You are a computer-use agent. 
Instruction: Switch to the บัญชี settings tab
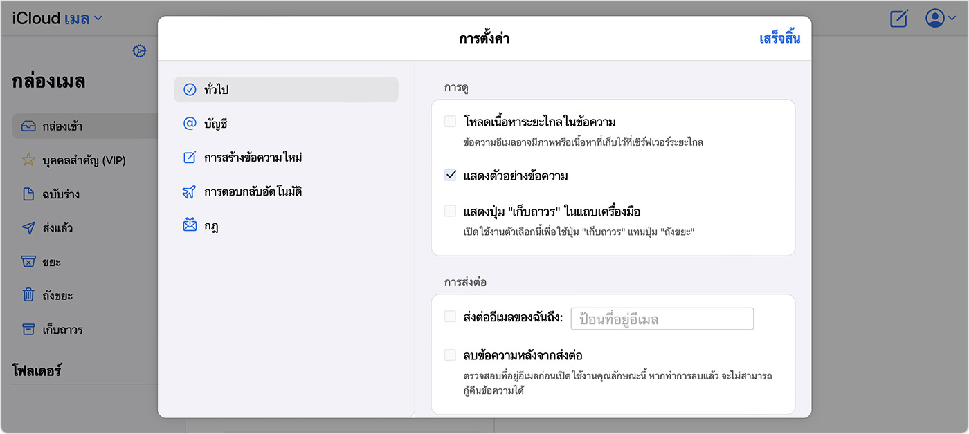[215, 124]
